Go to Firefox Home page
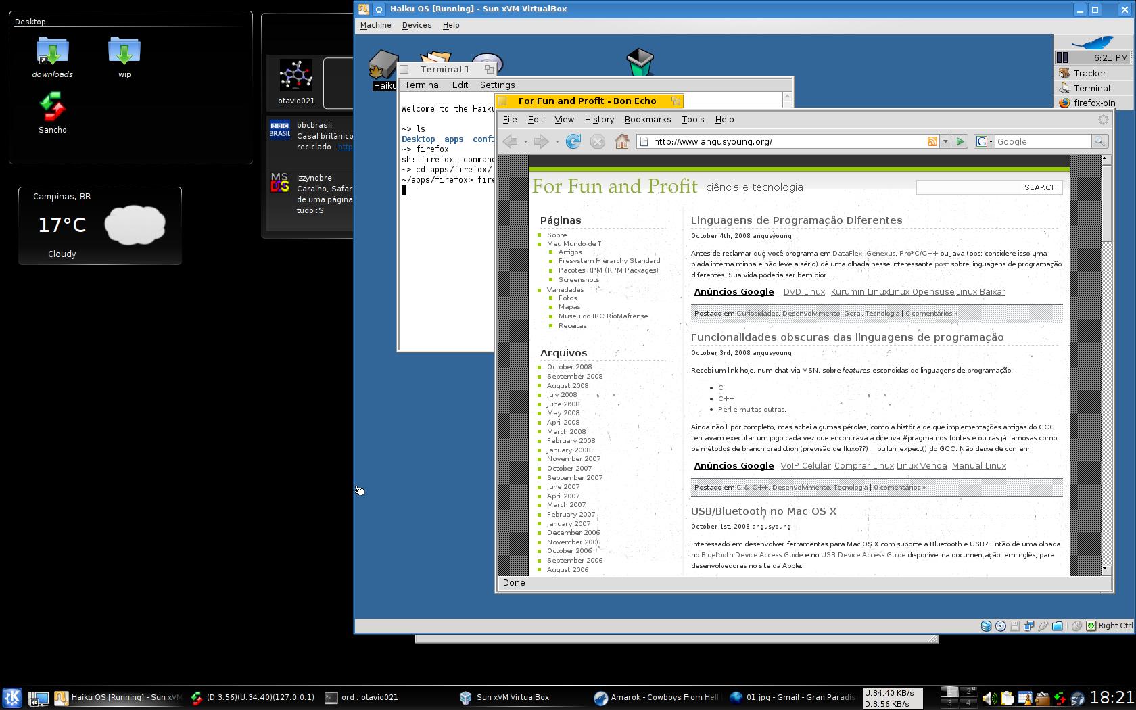This screenshot has width=1136, height=710. point(622,141)
